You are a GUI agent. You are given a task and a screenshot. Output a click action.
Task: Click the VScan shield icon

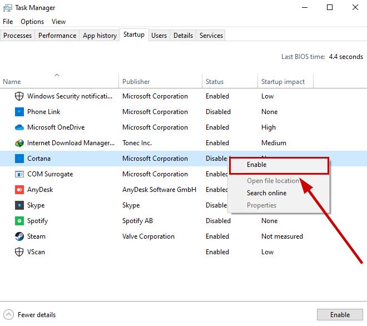tap(19, 252)
